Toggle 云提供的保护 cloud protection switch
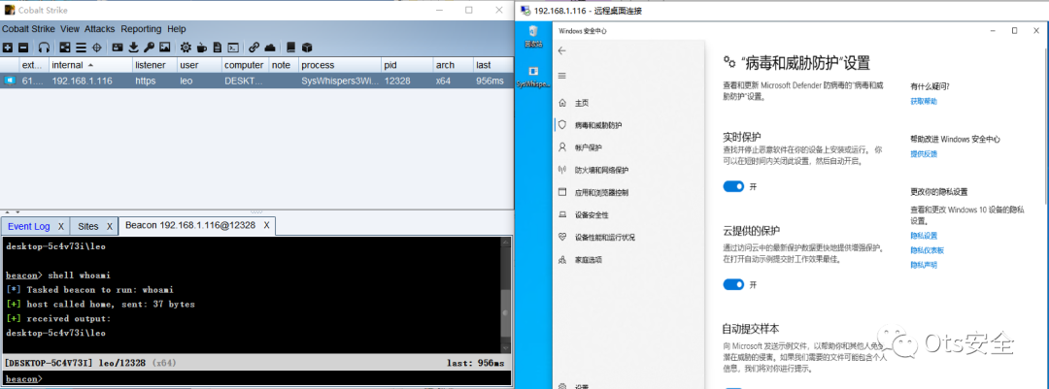Image resolution: width=1049 pixels, height=389 pixels. [x=733, y=285]
